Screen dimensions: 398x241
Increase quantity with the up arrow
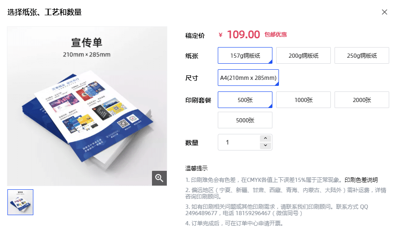[265, 139]
